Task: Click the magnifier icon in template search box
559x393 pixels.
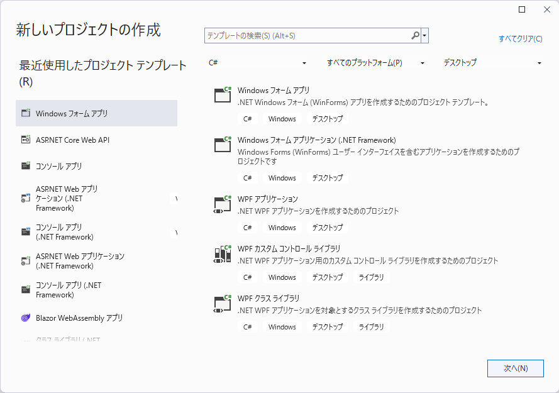Action: (416, 36)
